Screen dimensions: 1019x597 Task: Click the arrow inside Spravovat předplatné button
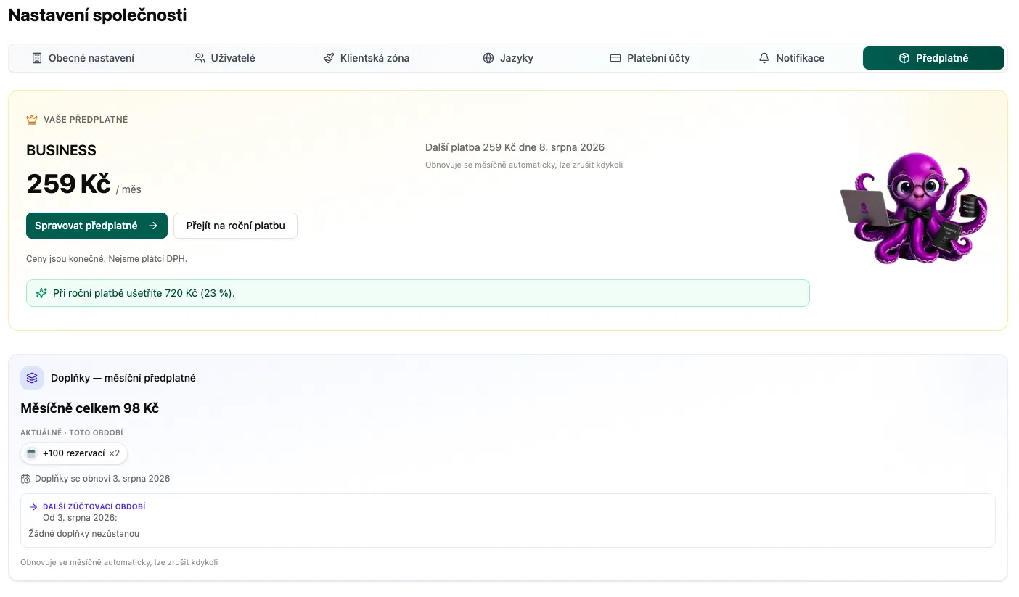[x=153, y=226]
